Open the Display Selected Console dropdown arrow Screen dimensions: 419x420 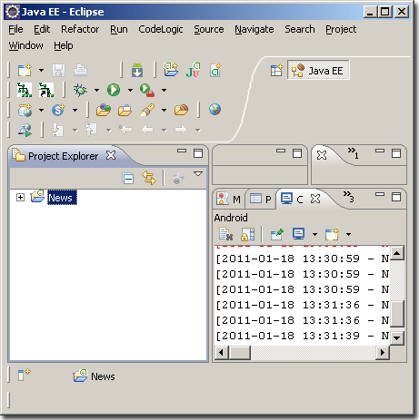(x=314, y=234)
